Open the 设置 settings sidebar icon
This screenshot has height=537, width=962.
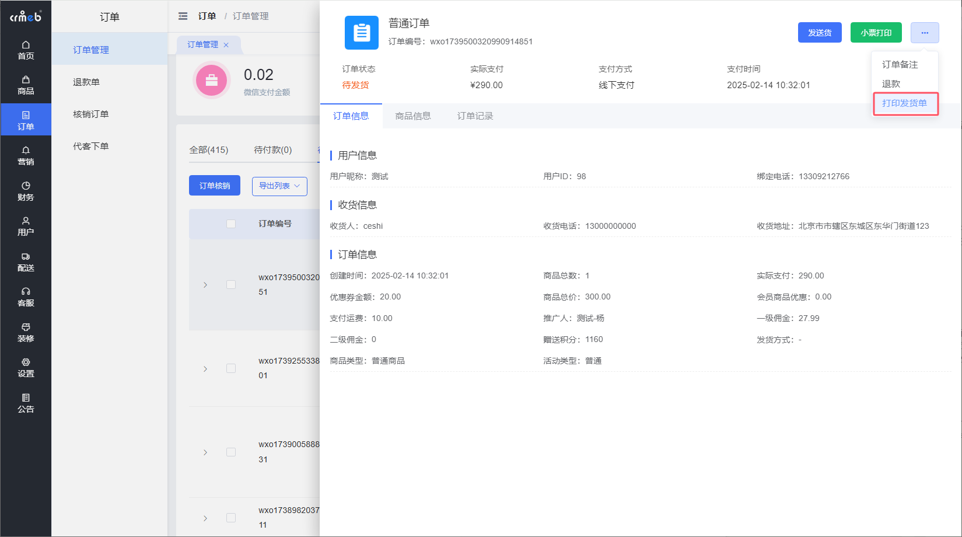26,368
